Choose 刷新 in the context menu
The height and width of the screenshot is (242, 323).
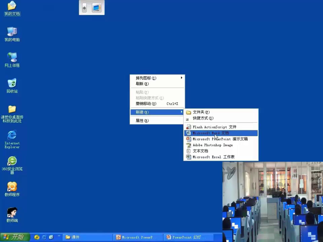pos(157,84)
